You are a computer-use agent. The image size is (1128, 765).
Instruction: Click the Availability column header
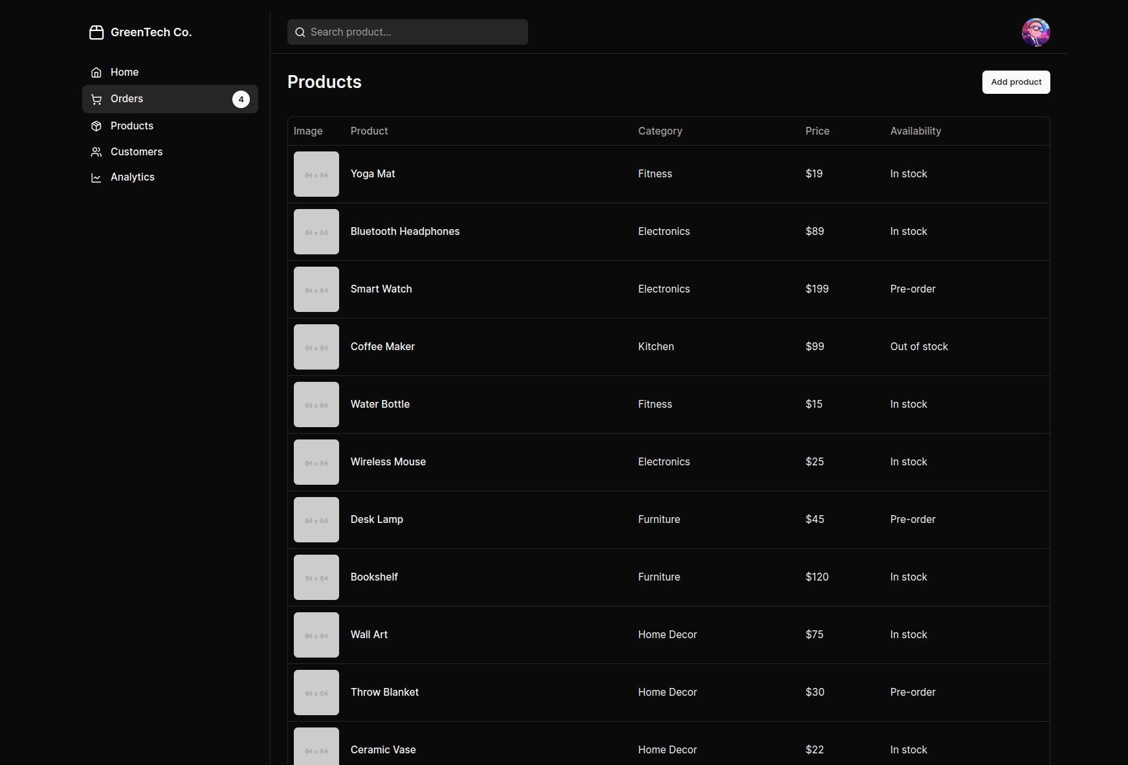[x=916, y=131]
